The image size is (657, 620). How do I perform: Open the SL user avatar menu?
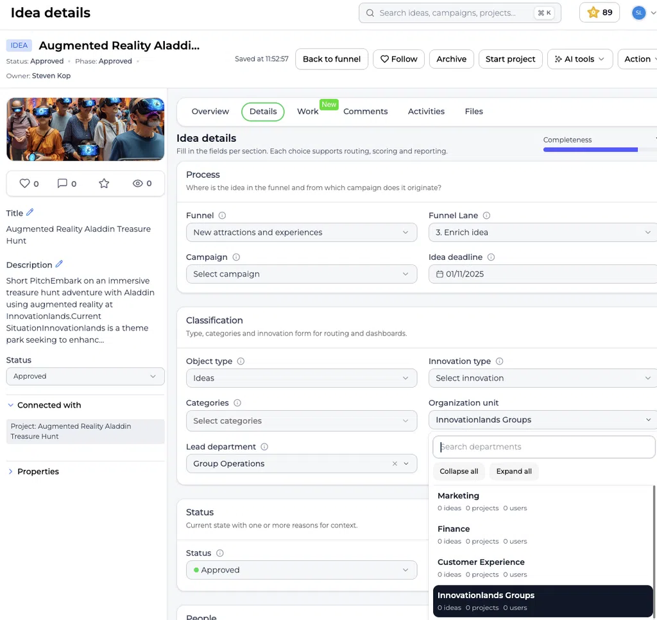coord(638,13)
